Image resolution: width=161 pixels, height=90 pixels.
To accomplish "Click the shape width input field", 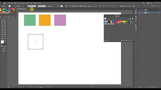I will (96, 6).
